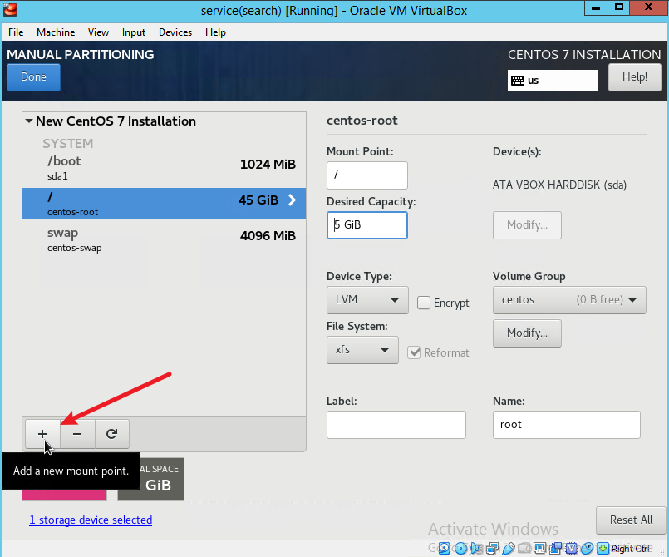The image size is (669, 557).
Task: Click the display settings status icon
Action: 539,548
